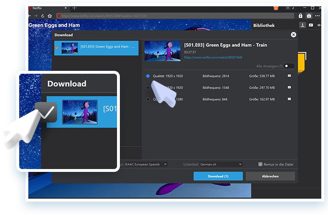Click the video icon on the 162.97 MB row
This screenshot has width=328, height=215.
[289, 99]
